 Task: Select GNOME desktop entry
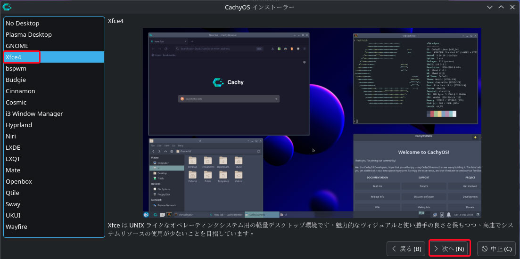pos(54,46)
